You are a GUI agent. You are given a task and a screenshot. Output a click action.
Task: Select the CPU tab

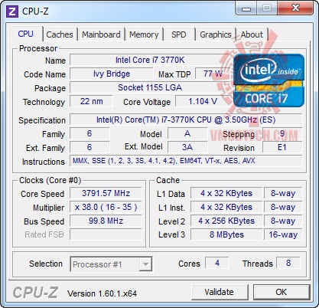(x=25, y=34)
